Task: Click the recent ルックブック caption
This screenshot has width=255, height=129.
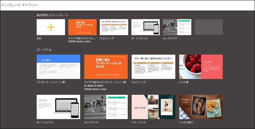Action: coord(170,38)
